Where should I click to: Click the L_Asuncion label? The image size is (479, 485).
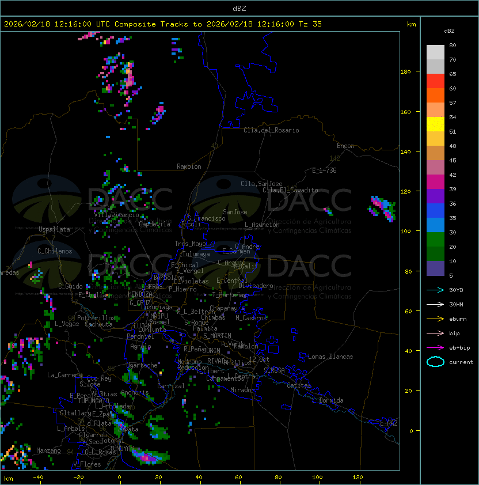(x=262, y=225)
